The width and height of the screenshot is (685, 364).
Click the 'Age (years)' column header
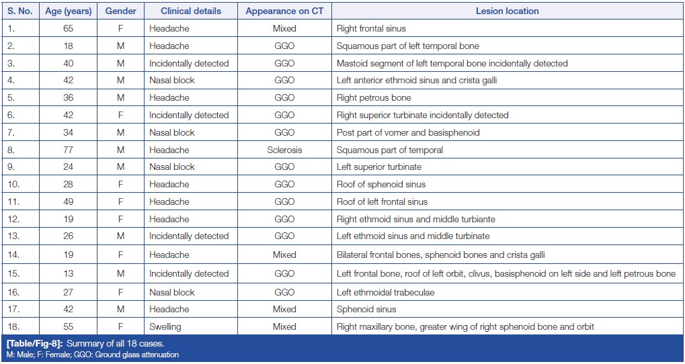(x=68, y=11)
